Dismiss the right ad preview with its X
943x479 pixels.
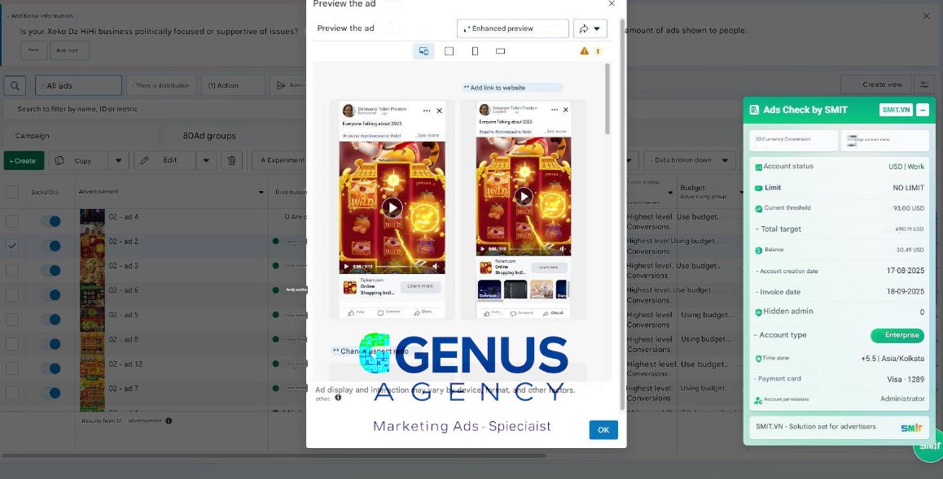coord(565,110)
